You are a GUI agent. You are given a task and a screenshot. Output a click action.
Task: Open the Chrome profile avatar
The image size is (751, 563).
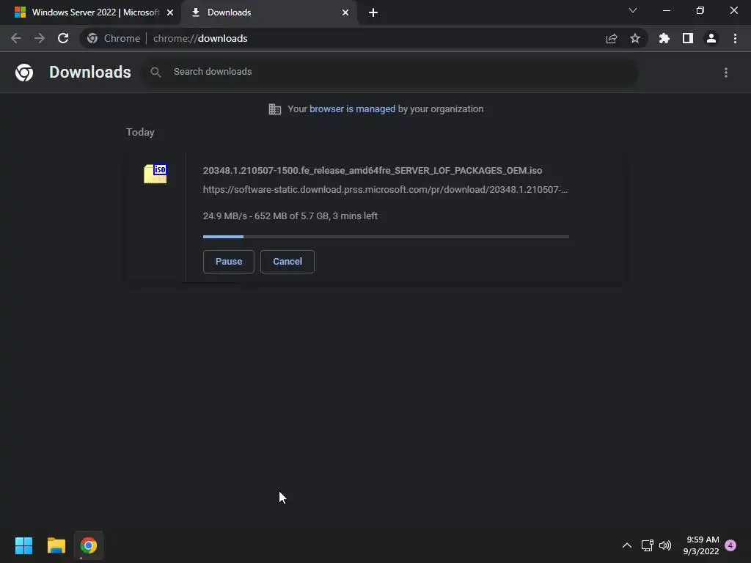tap(711, 38)
